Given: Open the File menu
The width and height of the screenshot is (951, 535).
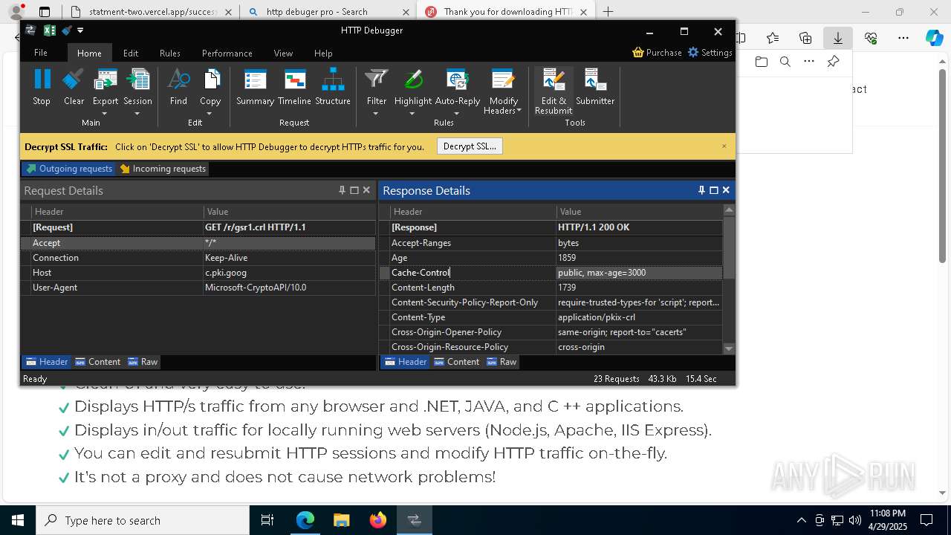Looking at the screenshot, I should point(41,53).
